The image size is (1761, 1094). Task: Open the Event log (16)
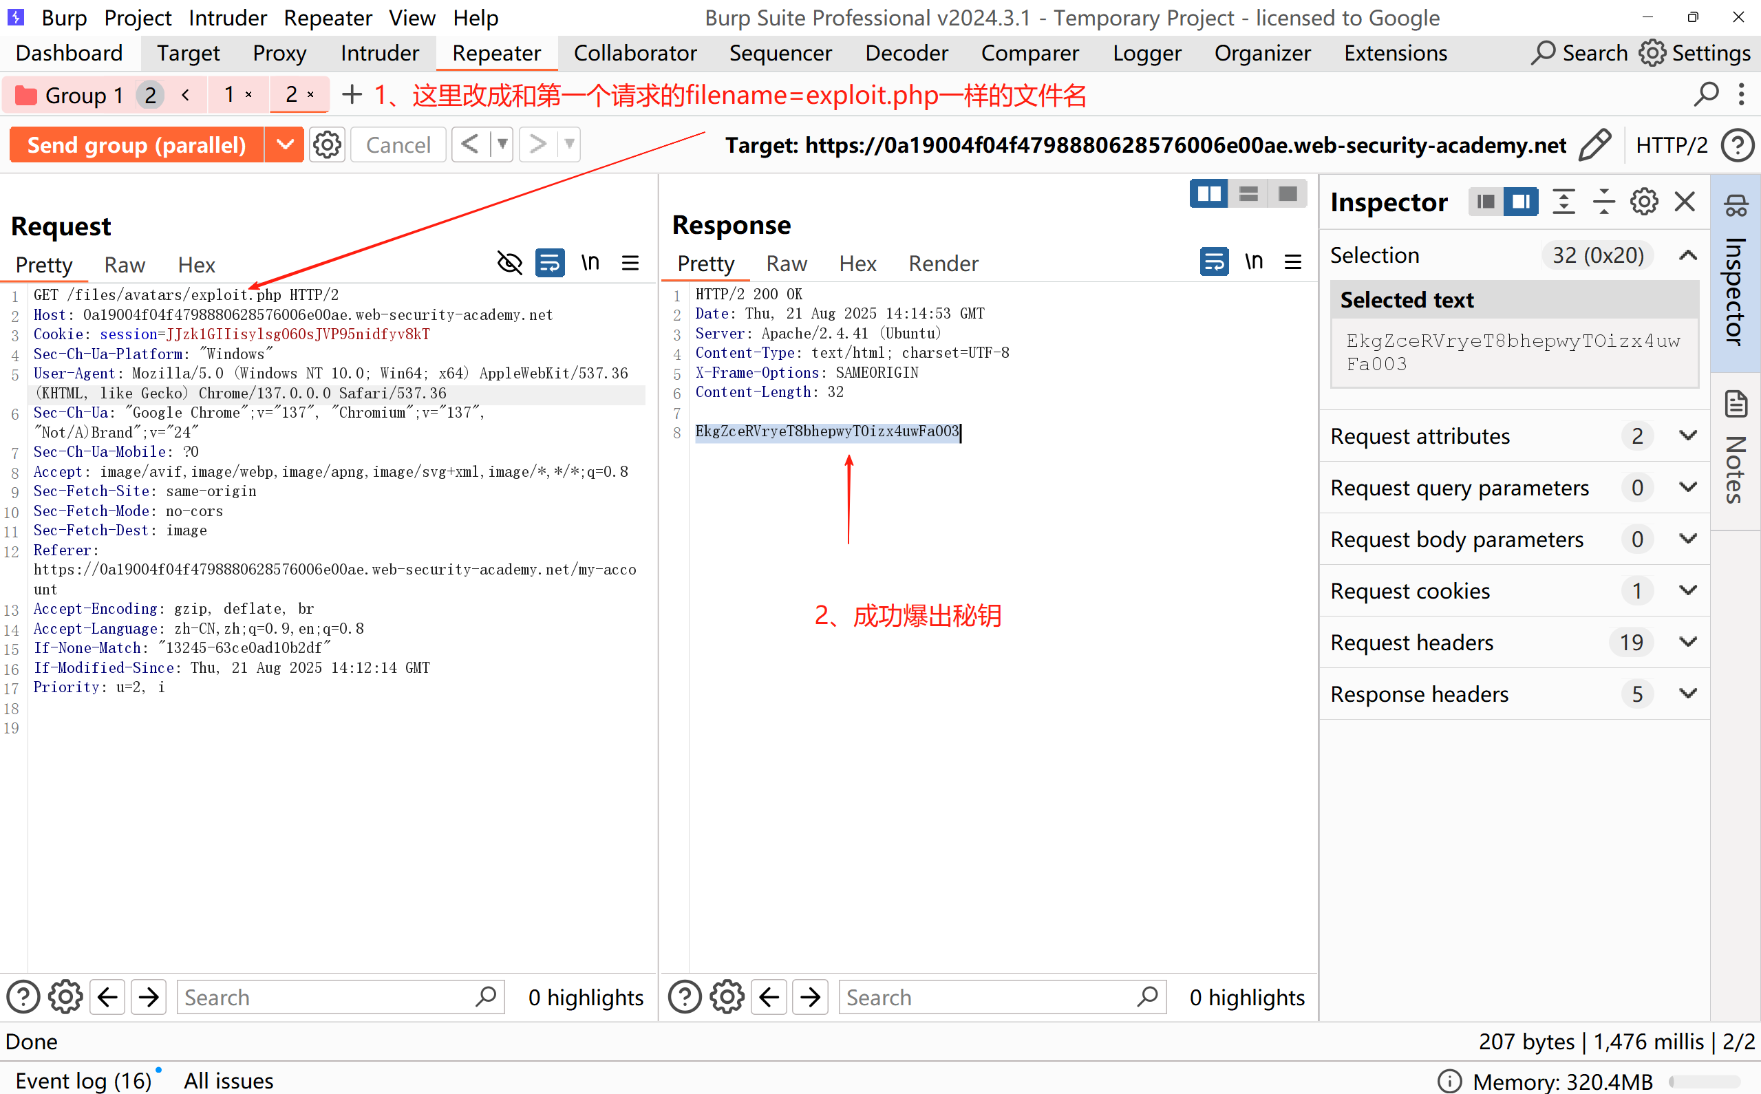(x=83, y=1080)
